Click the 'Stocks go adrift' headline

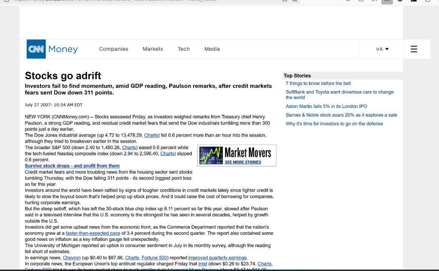click(x=63, y=76)
